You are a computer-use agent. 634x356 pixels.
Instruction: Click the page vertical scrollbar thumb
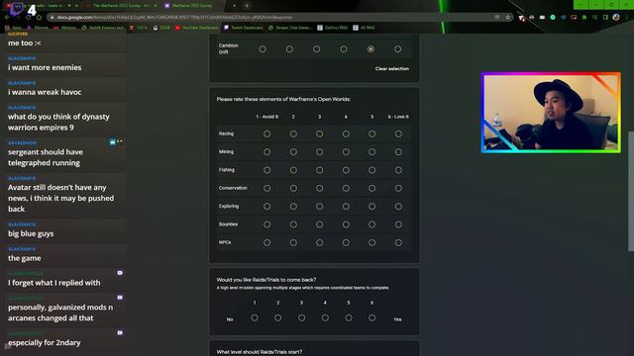click(631, 191)
